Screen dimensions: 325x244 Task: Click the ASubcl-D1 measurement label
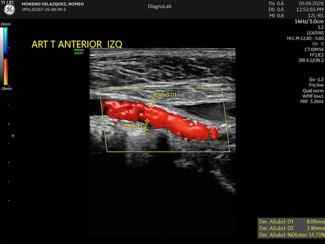[165, 95]
